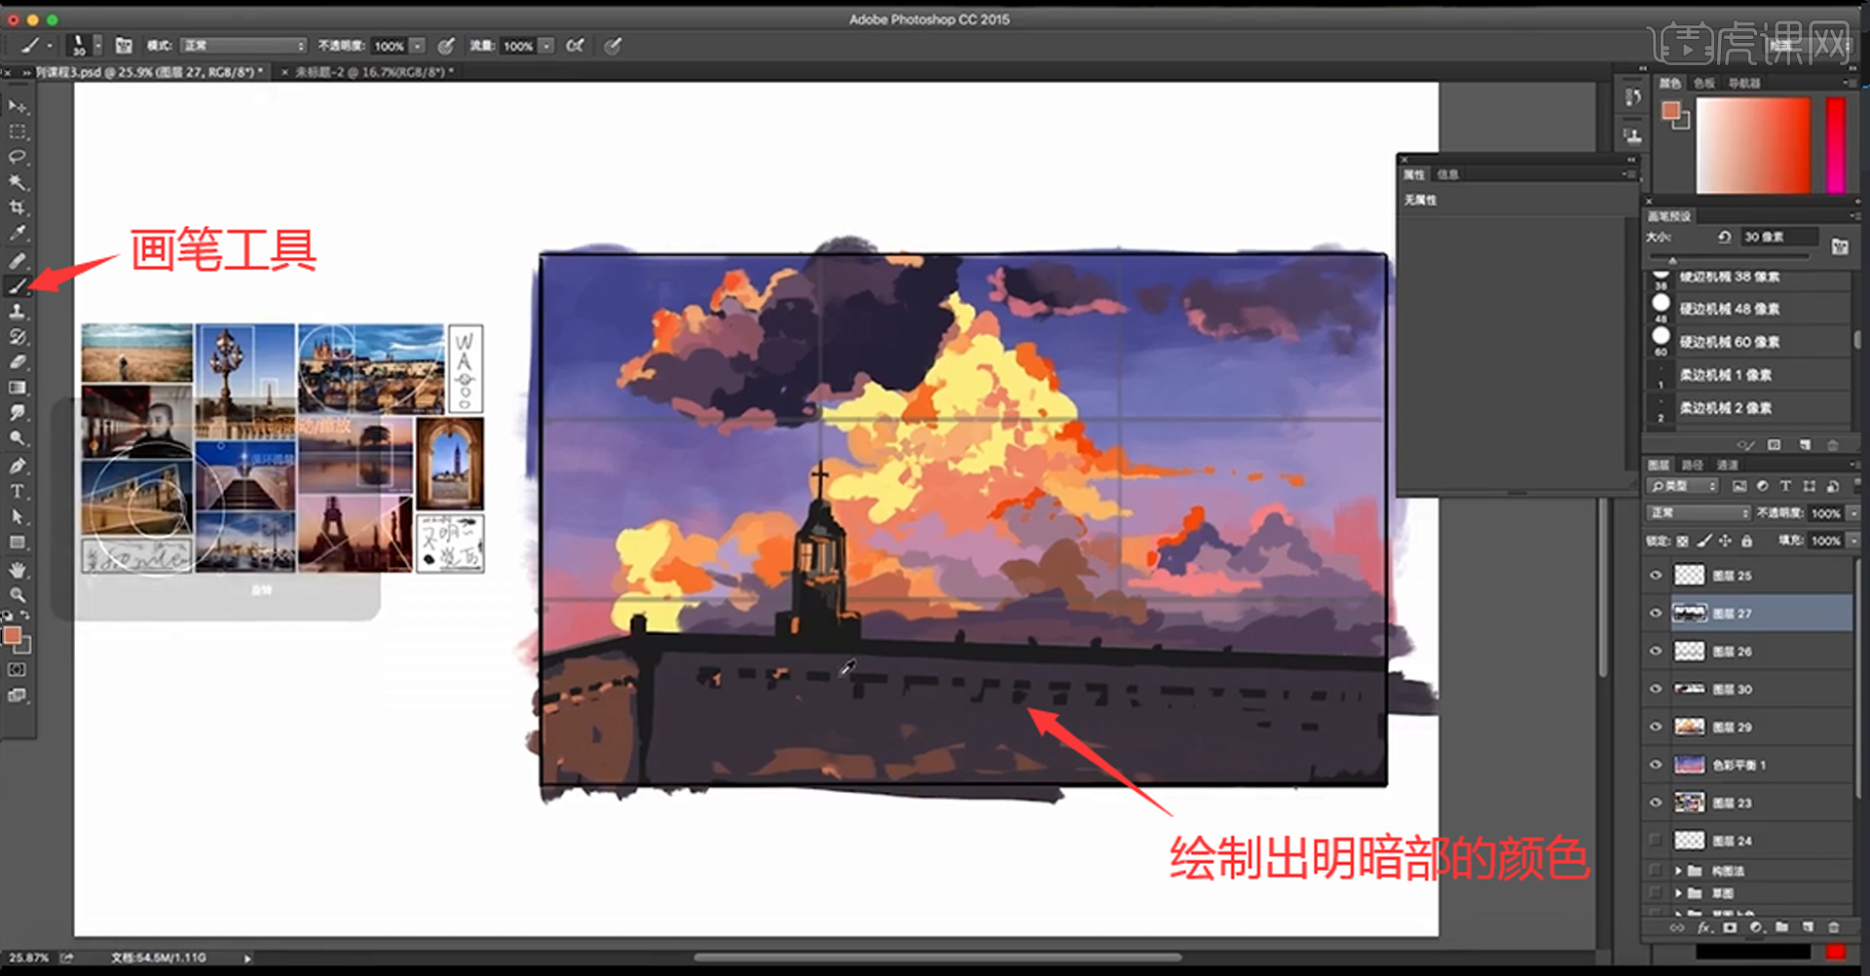The width and height of the screenshot is (1870, 976).
Task: Open the layer opacity dropdown arrow
Action: point(1853,512)
